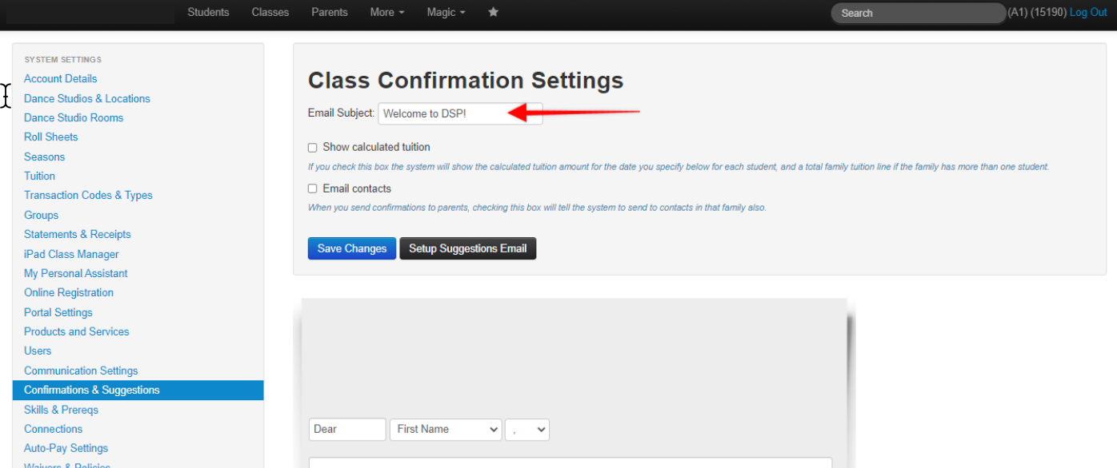The image size is (1117, 468).
Task: Open Auto-Pay Settings
Action: (66, 448)
